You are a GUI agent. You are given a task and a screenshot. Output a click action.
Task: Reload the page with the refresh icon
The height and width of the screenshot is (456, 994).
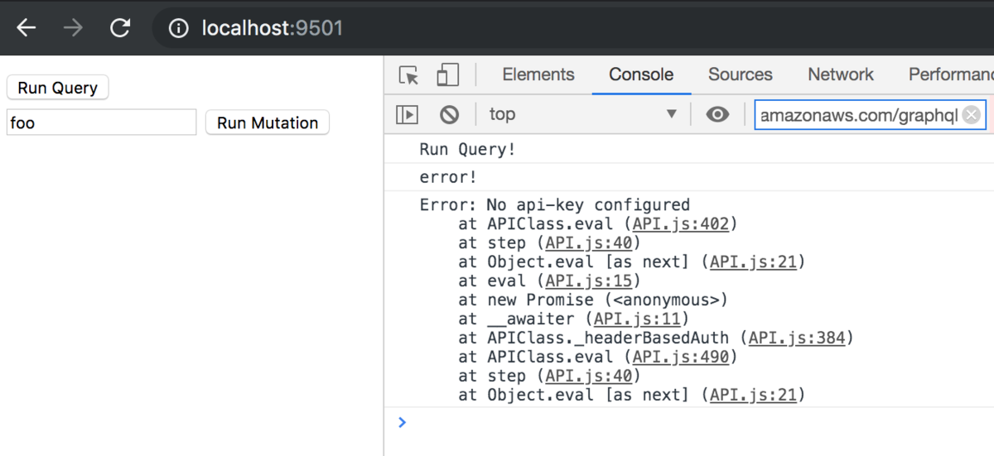point(121,28)
